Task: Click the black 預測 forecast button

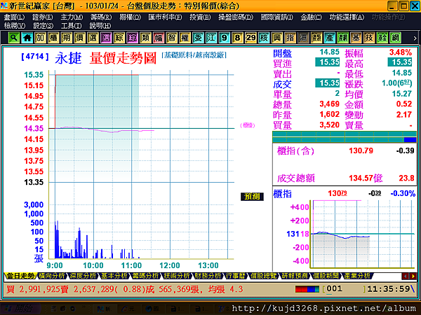Action: 252,197
